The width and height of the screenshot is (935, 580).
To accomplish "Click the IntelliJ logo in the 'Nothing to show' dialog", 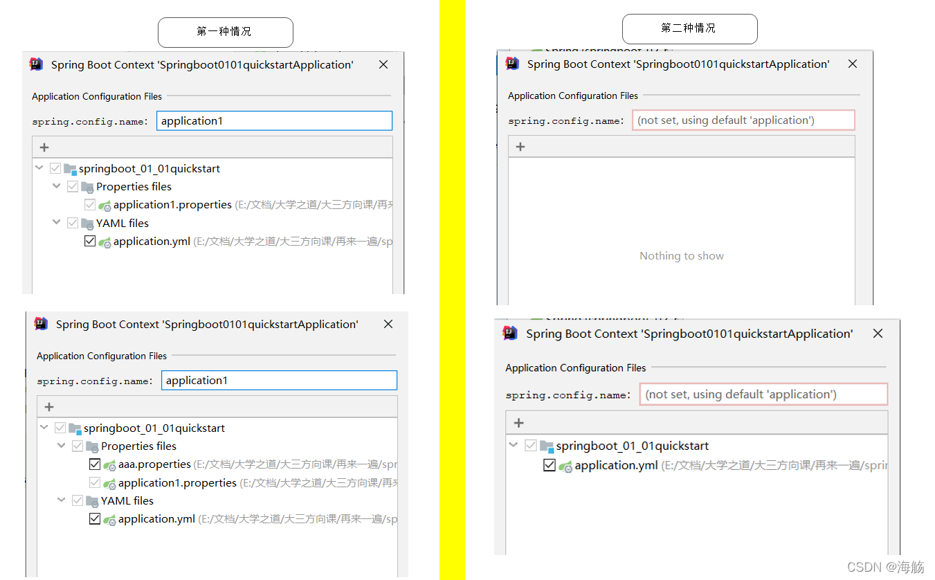I will click(512, 64).
